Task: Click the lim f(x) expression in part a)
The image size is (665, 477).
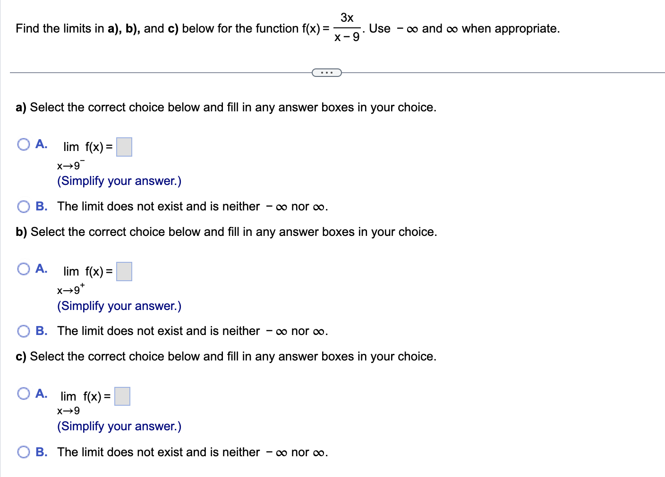Action: [x=87, y=147]
